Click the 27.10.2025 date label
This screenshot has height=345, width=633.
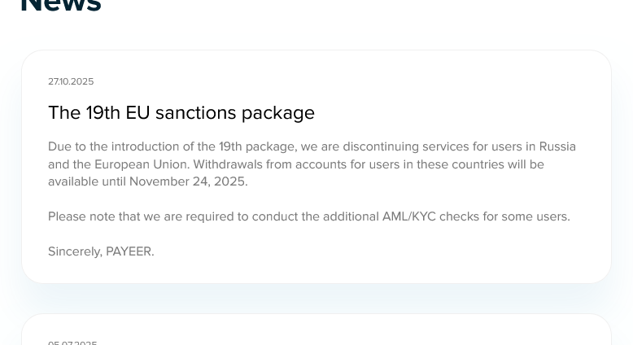[x=71, y=81]
